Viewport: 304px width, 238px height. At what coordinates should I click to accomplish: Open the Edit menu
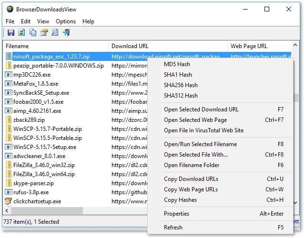[26, 21]
